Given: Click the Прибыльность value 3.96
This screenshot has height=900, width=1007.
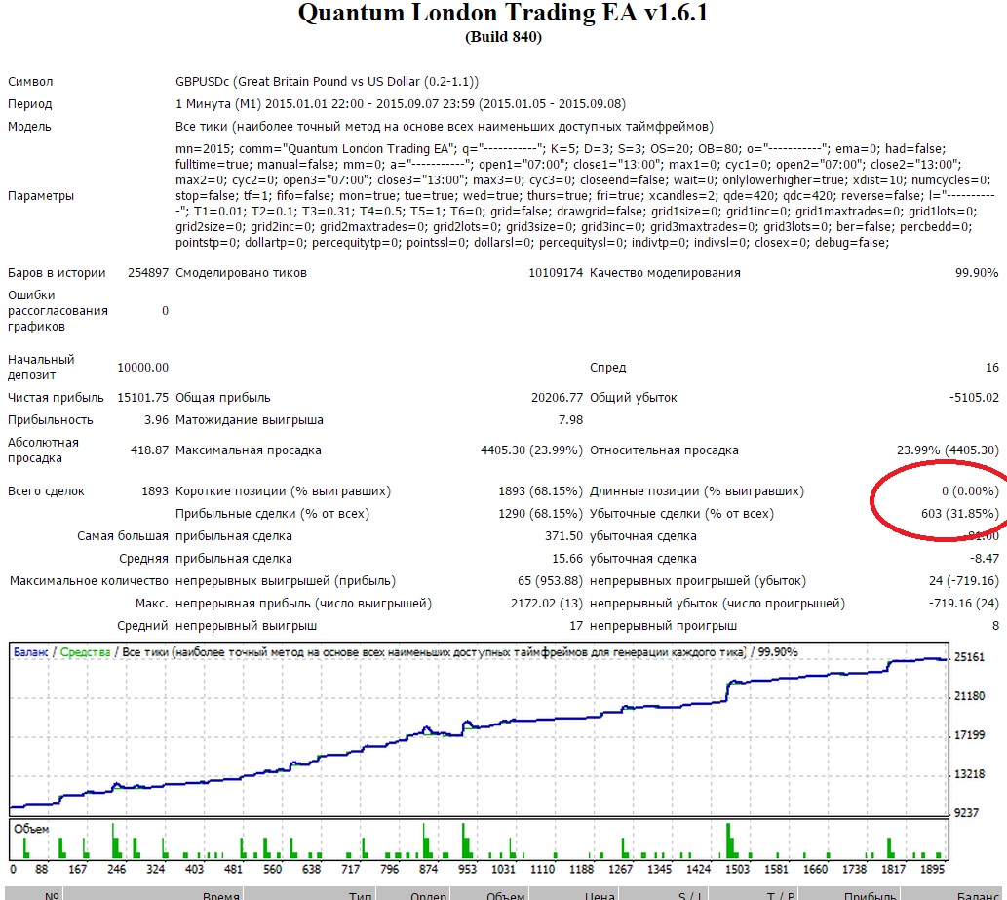Looking at the screenshot, I should [156, 420].
